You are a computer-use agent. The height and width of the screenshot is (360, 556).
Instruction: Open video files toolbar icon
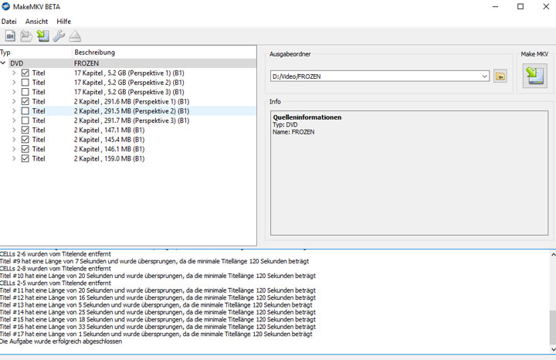pos(10,36)
